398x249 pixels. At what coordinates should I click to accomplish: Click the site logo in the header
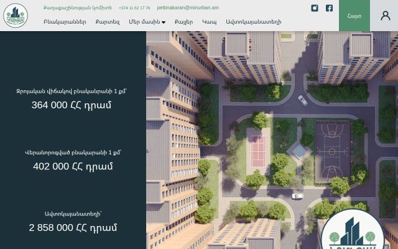tap(16, 16)
